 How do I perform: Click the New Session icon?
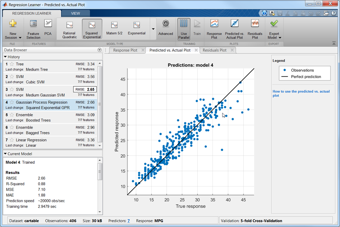(13, 24)
